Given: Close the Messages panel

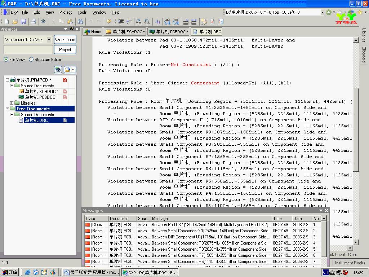Looking at the screenshot, I should (326, 210).
